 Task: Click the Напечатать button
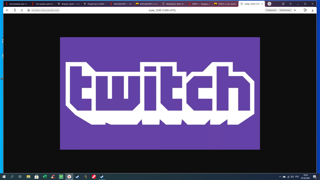pyautogui.click(x=285, y=10)
